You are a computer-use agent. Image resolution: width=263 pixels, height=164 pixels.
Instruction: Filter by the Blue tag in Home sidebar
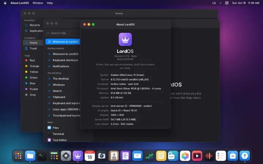coord(33,83)
